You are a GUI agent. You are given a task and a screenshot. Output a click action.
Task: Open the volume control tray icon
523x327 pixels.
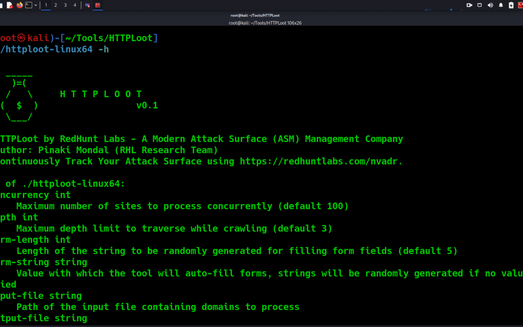click(x=490, y=5)
